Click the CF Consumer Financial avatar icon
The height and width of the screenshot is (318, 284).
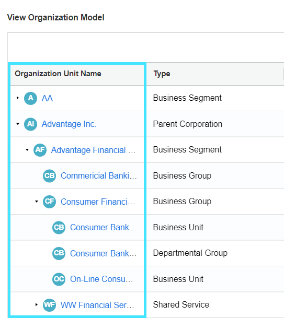coord(49,202)
